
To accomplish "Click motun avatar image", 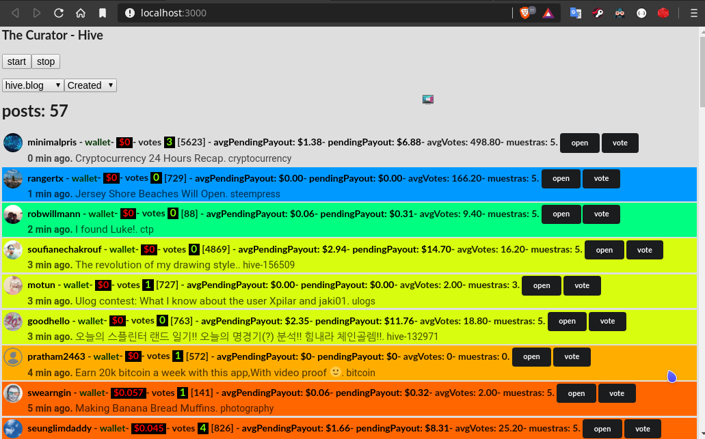I will click(x=13, y=285).
